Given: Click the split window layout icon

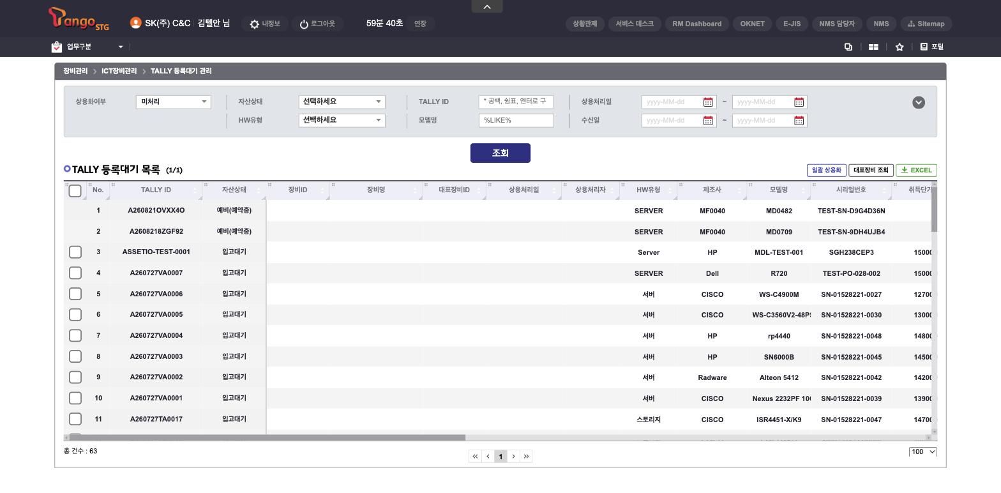Looking at the screenshot, I should point(873,47).
